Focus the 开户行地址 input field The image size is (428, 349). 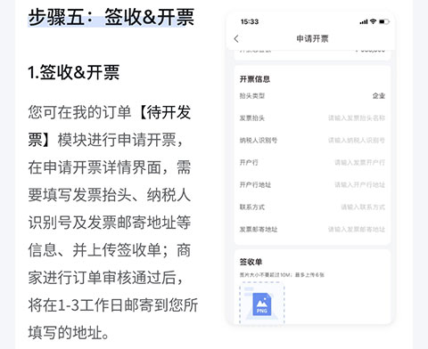click(x=312, y=184)
